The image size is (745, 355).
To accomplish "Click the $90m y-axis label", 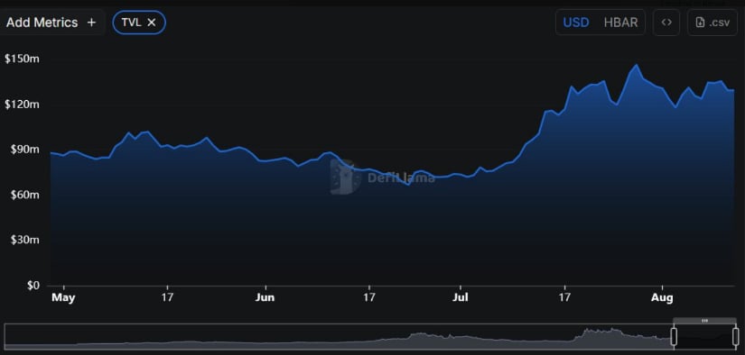I will coord(24,150).
